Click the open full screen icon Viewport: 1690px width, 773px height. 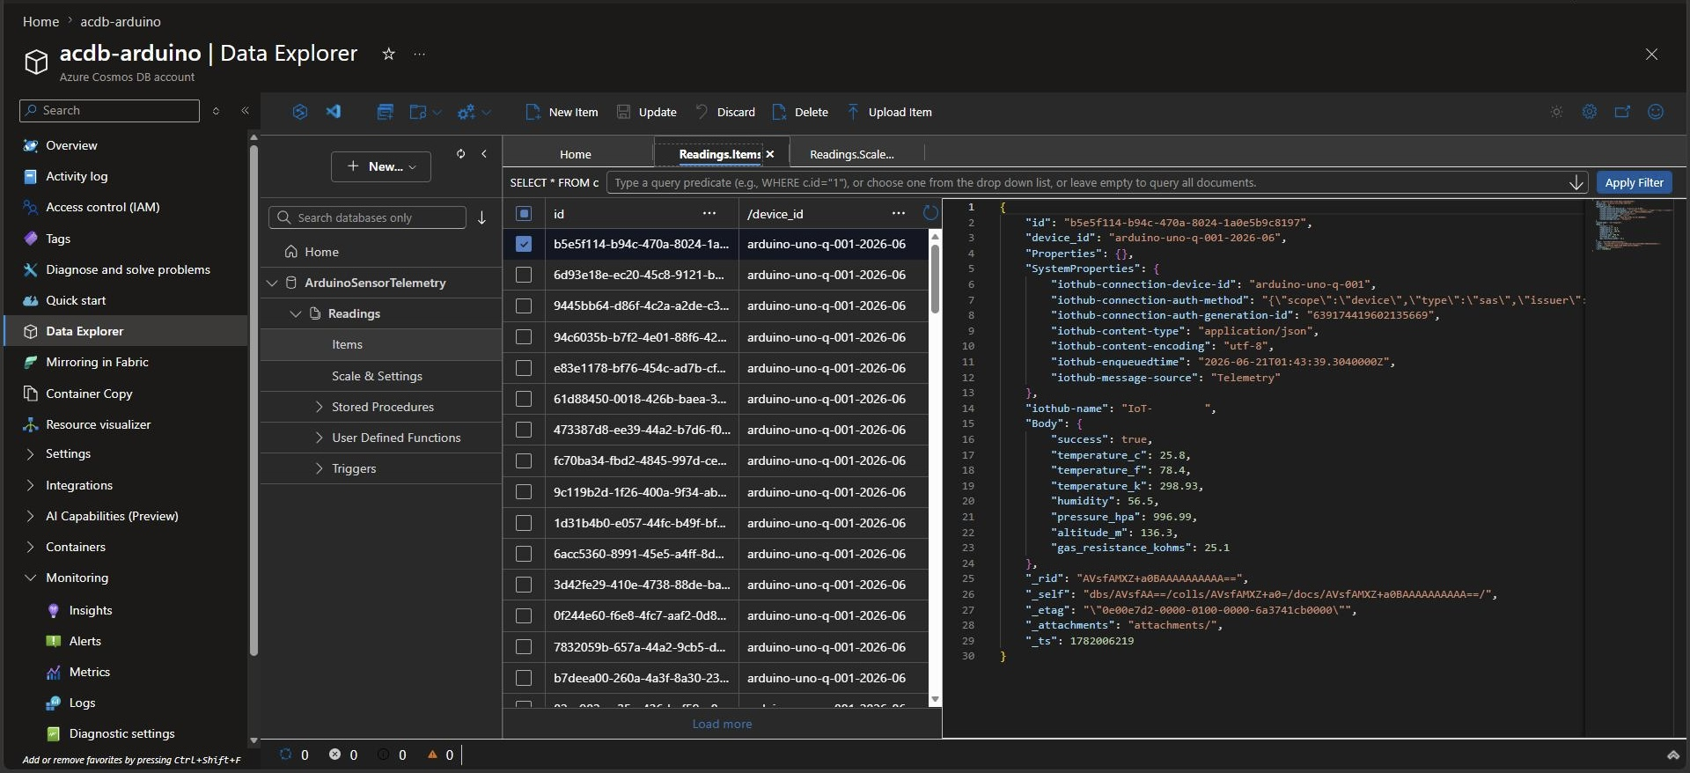[1622, 112]
